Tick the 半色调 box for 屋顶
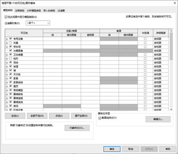Image resolution: width=178 pixels, height=154 pixels. [x=145, y=86]
